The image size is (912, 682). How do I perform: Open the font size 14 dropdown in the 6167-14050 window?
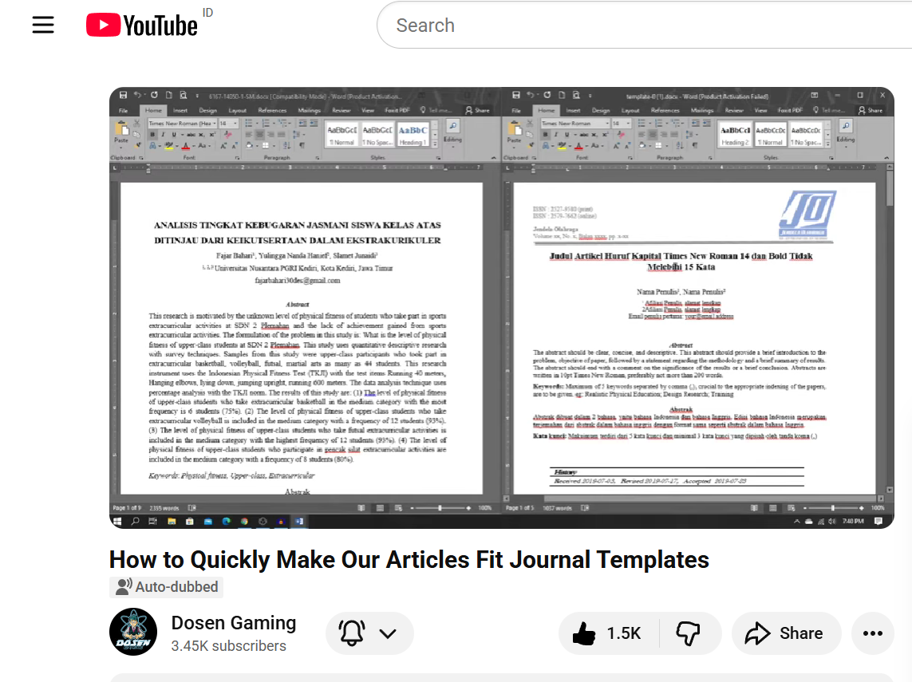tap(228, 124)
